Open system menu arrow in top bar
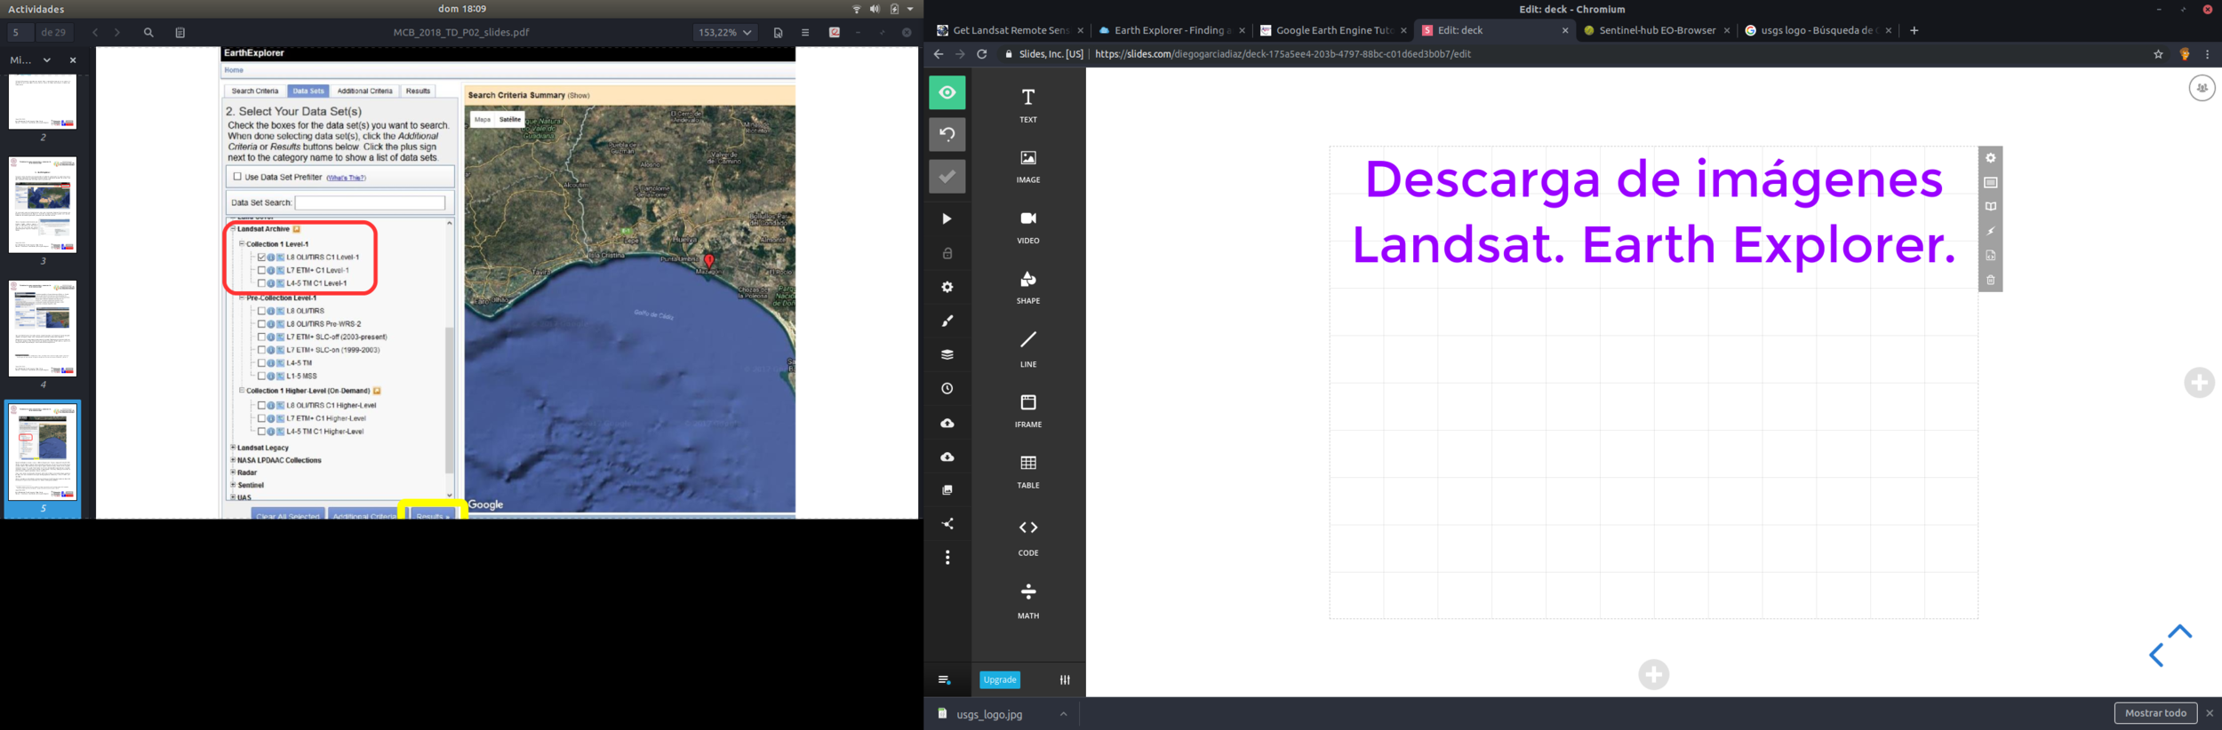This screenshot has height=730, width=2222. point(910,9)
